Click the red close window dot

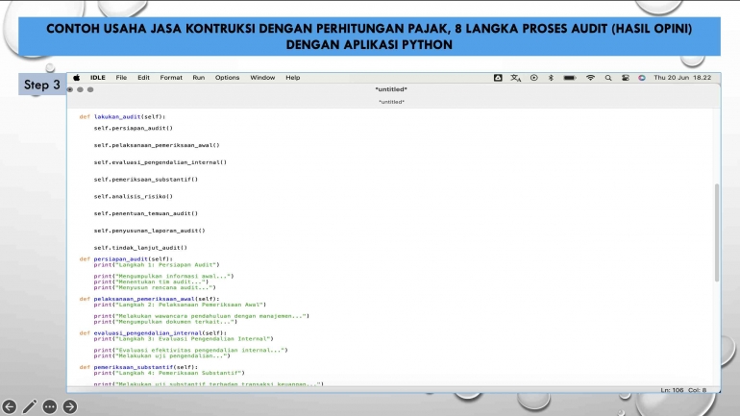(70, 89)
